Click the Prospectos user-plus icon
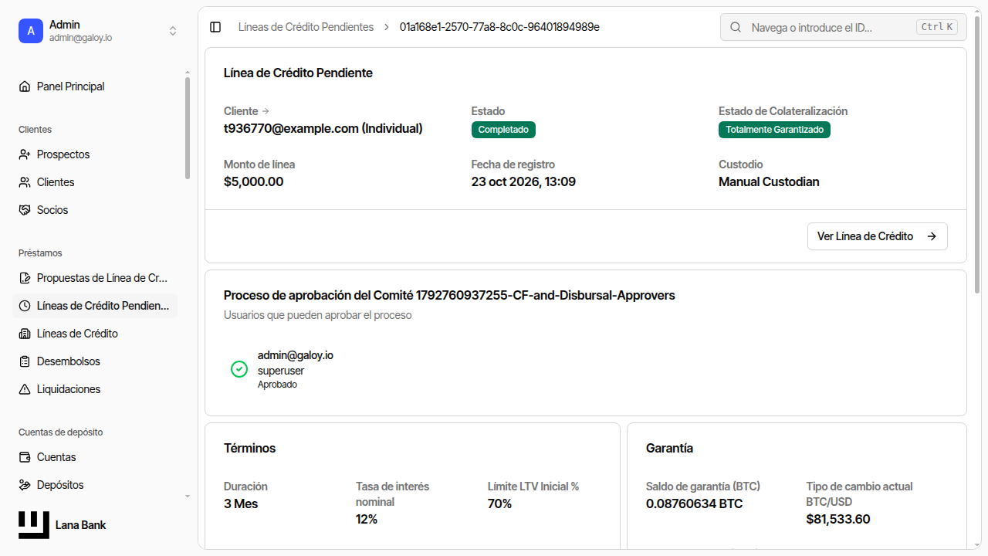This screenshot has height=556, width=988. coord(25,154)
